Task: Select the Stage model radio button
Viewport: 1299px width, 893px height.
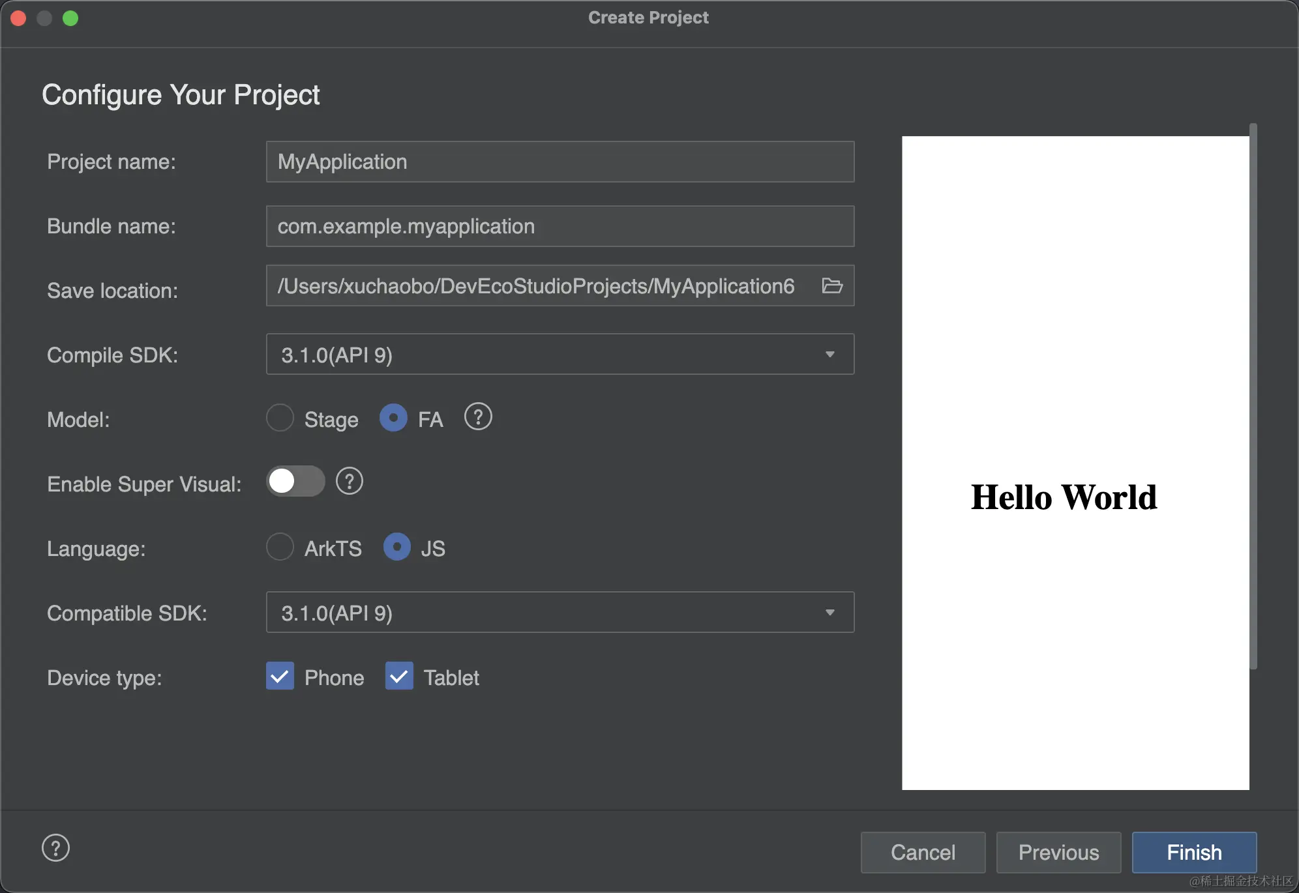Action: tap(280, 418)
